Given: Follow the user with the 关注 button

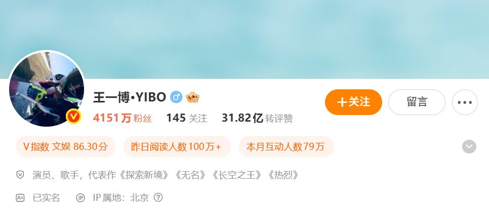Looking at the screenshot, I should click(x=353, y=102).
